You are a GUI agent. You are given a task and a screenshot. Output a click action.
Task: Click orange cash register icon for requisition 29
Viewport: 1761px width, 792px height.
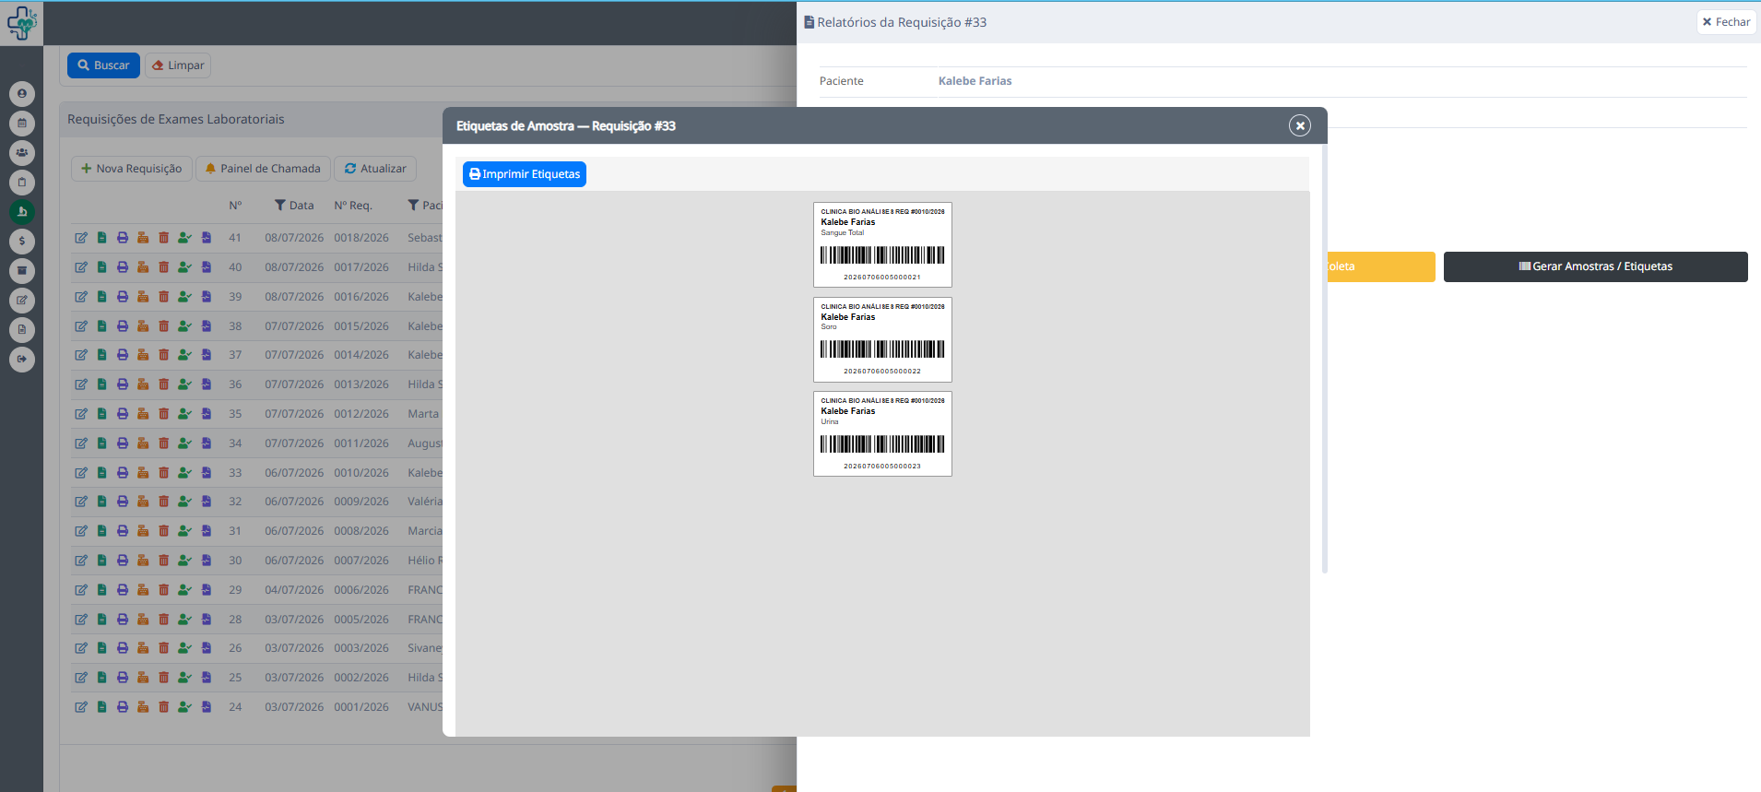(143, 590)
